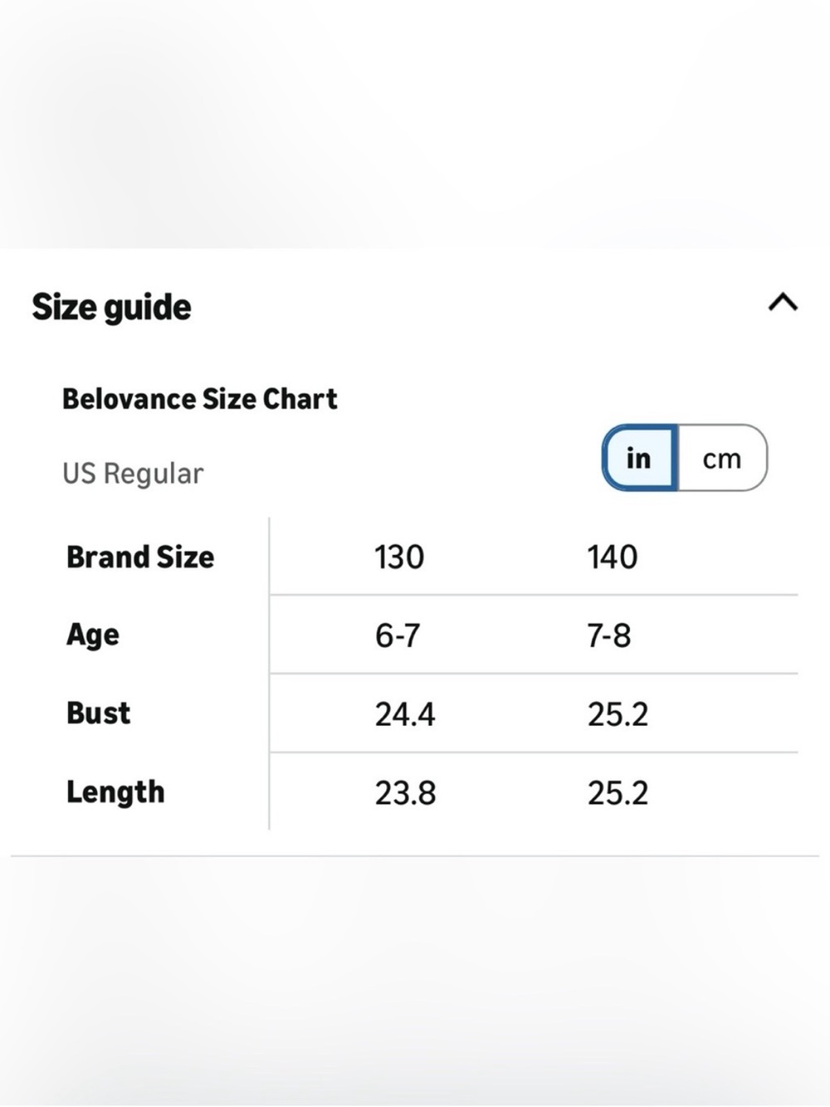Image resolution: width=830 pixels, height=1107 pixels.
Task: Click the 24.4 bust value
Action: coord(405,714)
